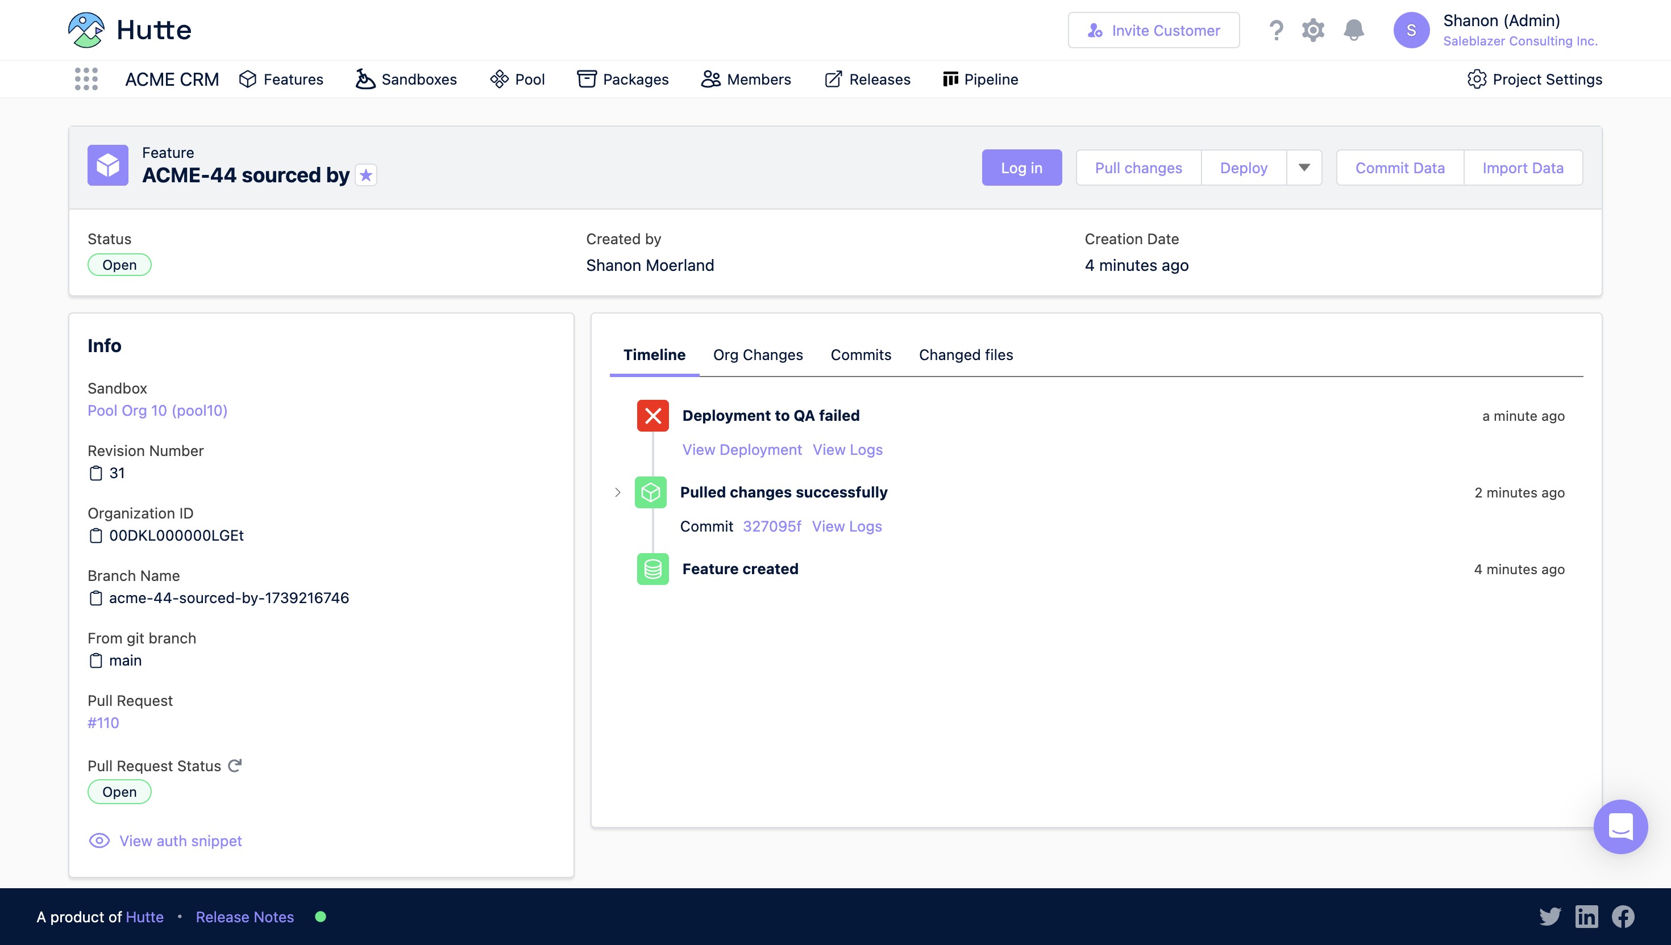Click the Hutte logo icon
The height and width of the screenshot is (945, 1671).
tap(86, 30)
